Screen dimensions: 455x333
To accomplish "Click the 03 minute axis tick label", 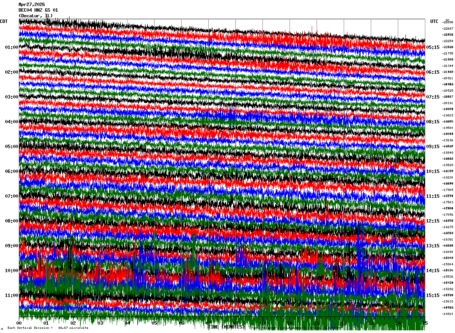I will click(x=100, y=323).
